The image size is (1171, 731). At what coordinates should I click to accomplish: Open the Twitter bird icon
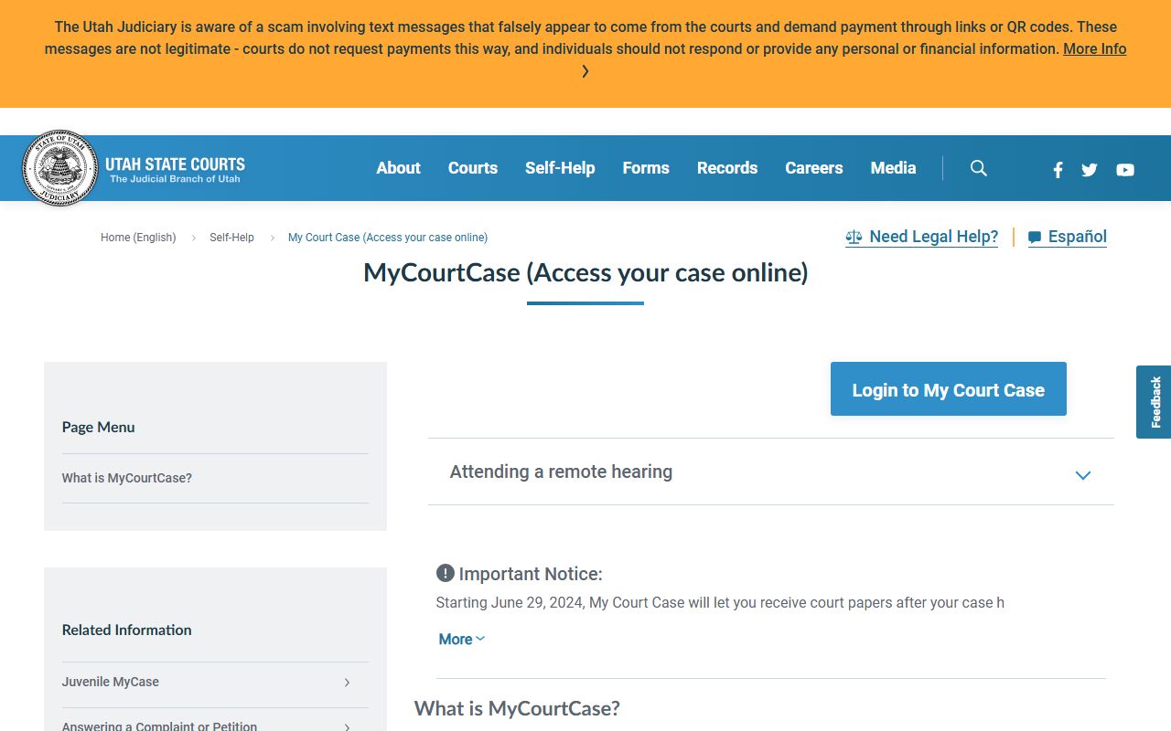click(x=1090, y=169)
